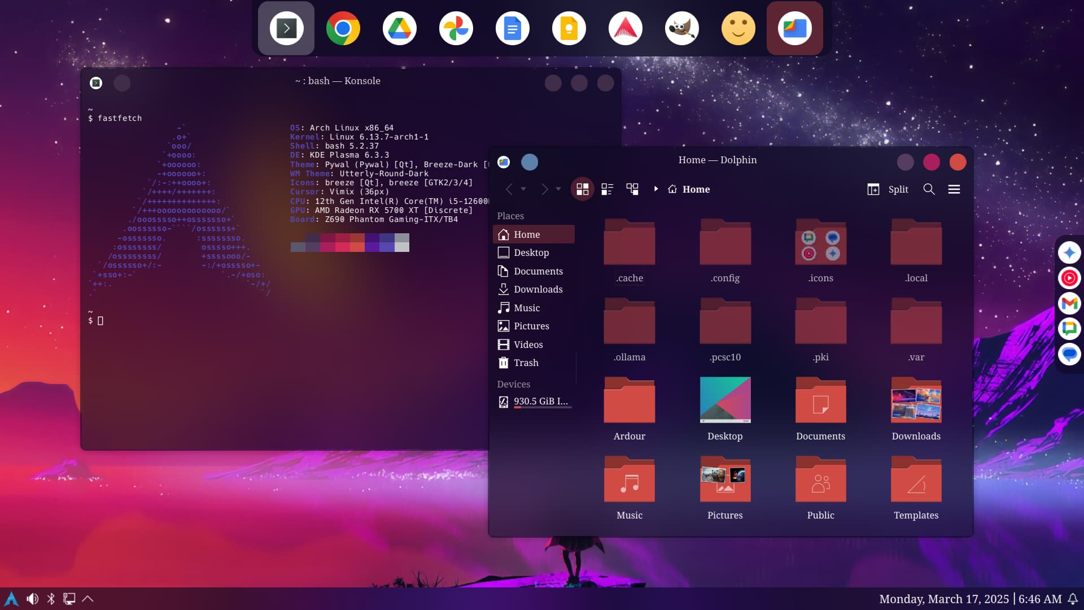The width and height of the screenshot is (1084, 610).
Task: Launch GIMP from the dock
Action: (x=681, y=28)
